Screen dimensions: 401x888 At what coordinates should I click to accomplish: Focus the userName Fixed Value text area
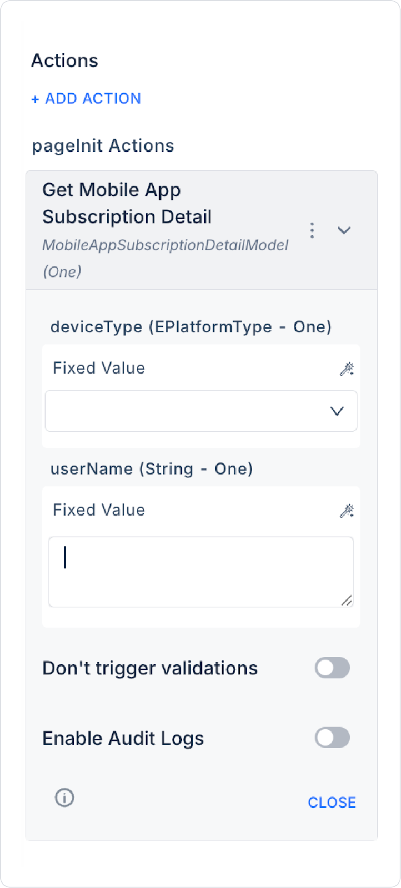tap(200, 571)
